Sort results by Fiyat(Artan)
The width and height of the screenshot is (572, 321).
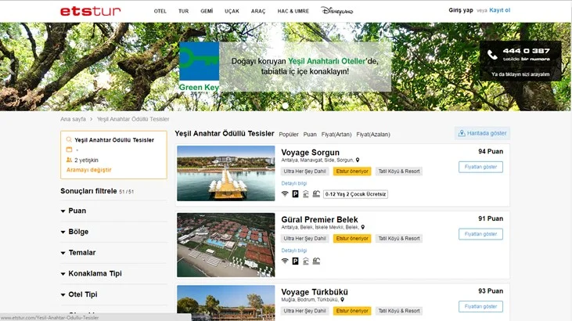(x=336, y=135)
